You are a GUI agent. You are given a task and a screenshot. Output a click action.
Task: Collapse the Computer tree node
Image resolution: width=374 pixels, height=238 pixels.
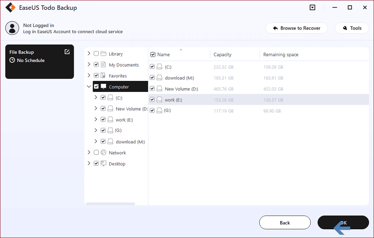pos(89,86)
